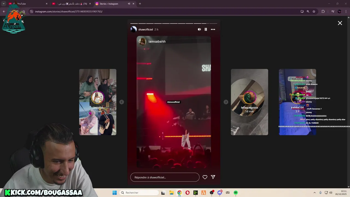This screenshot has height=197, width=350.
Task: Mute audio on the Instagram tab
Action: (x=129, y=4)
